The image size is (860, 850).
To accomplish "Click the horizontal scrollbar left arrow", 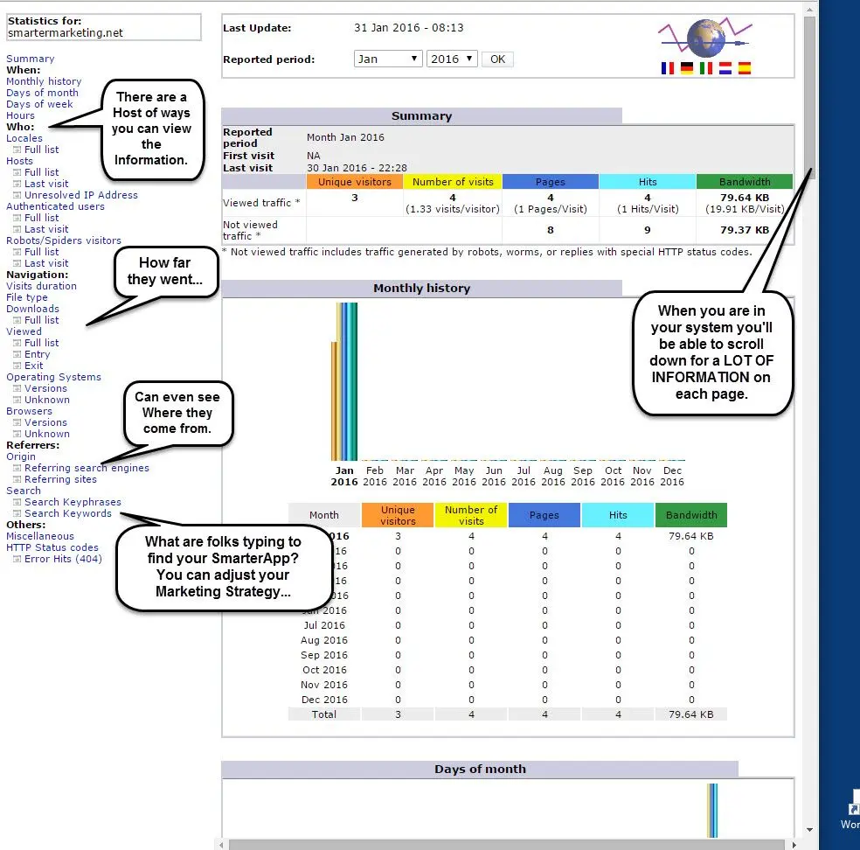I will tap(222, 845).
